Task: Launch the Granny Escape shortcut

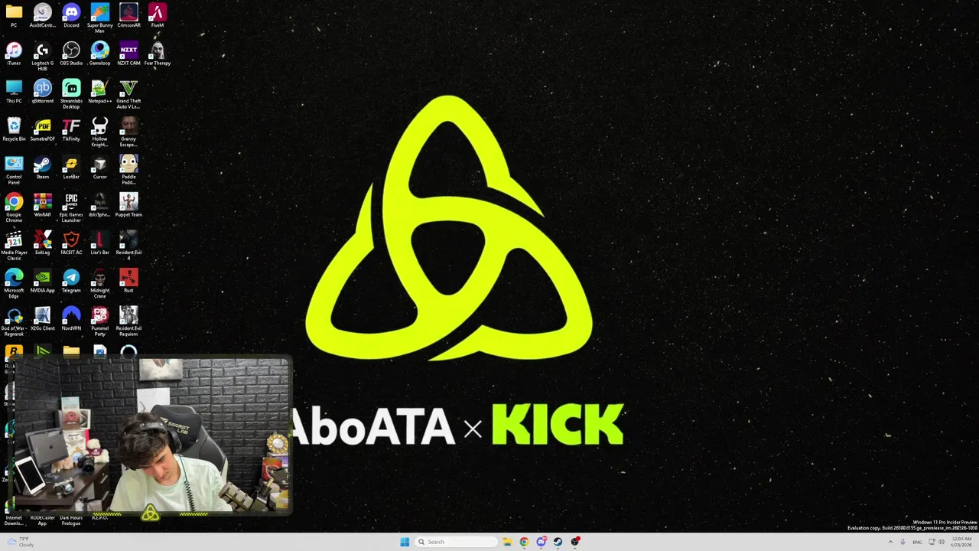Action: click(x=128, y=132)
